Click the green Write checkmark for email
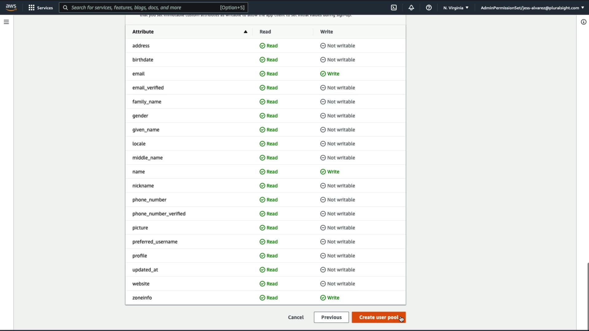Viewport: 589px width, 331px height. click(323, 74)
